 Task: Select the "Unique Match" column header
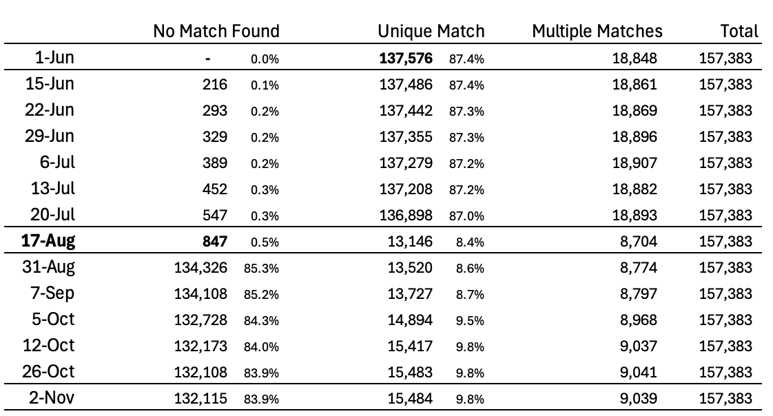(x=431, y=31)
